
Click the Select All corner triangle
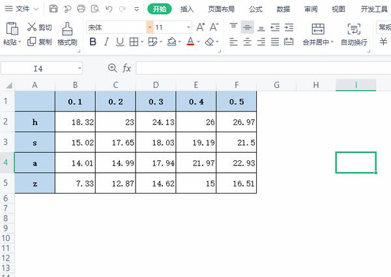coord(9,86)
